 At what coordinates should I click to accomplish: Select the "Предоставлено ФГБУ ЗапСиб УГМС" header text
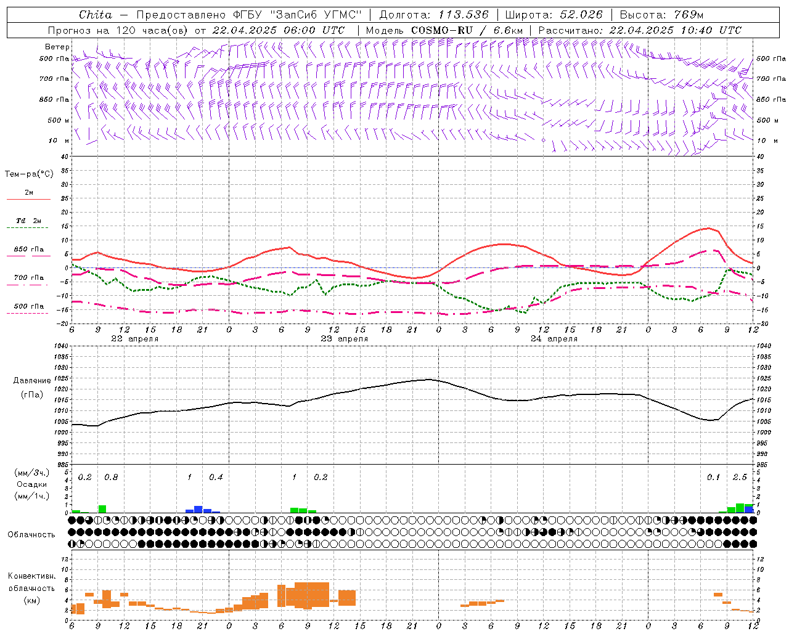[248, 15]
